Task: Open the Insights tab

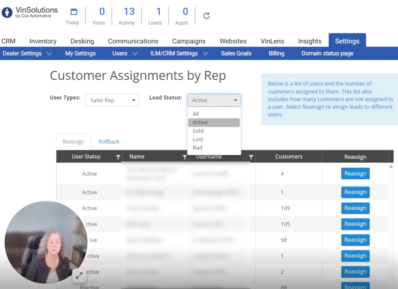Action: [310, 41]
